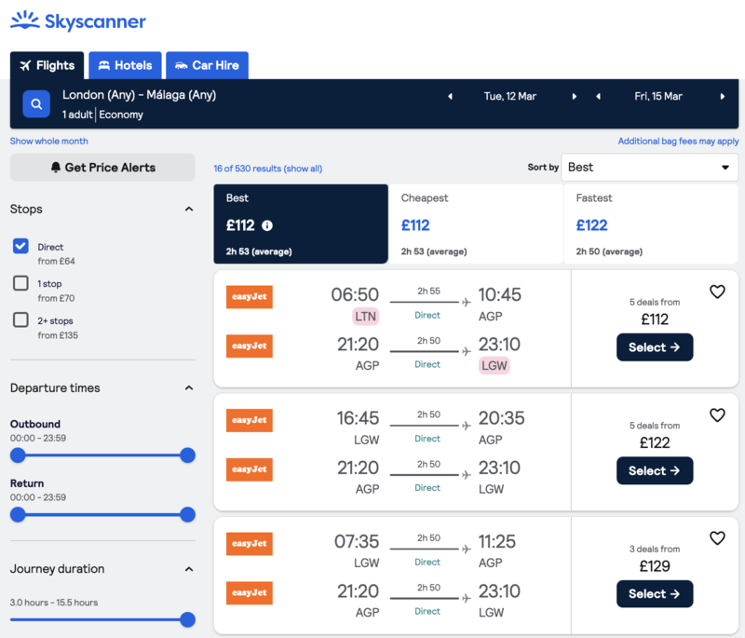Open the Show whole month view
Image resolution: width=745 pixels, height=638 pixels.
51,140
